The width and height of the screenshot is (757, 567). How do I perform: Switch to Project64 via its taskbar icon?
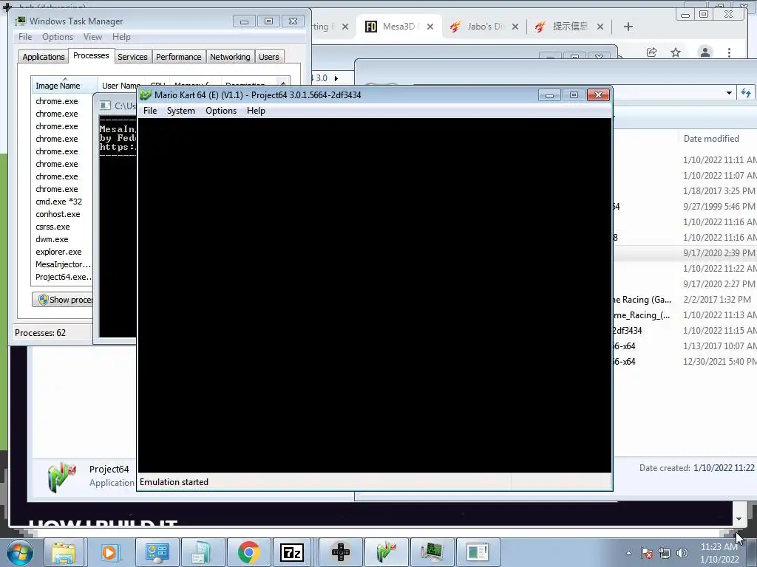click(387, 552)
